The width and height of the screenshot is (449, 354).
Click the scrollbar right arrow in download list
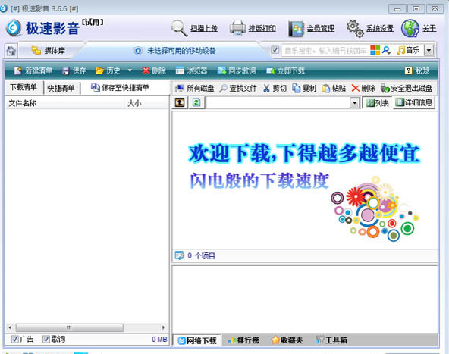point(163,327)
